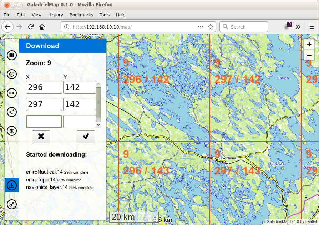Click the Y field beside X 297
Screen dimensions: 319x225
[79, 104]
